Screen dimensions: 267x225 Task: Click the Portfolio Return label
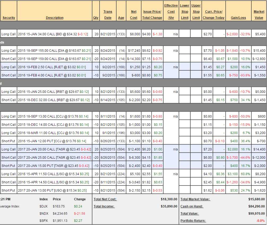click(x=193, y=221)
